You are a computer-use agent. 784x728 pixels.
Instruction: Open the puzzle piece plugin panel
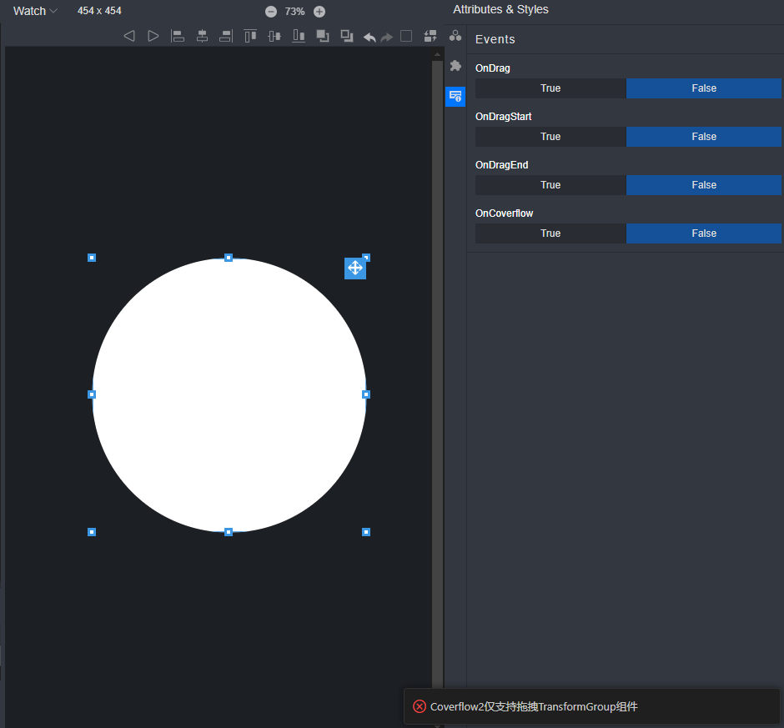point(455,66)
